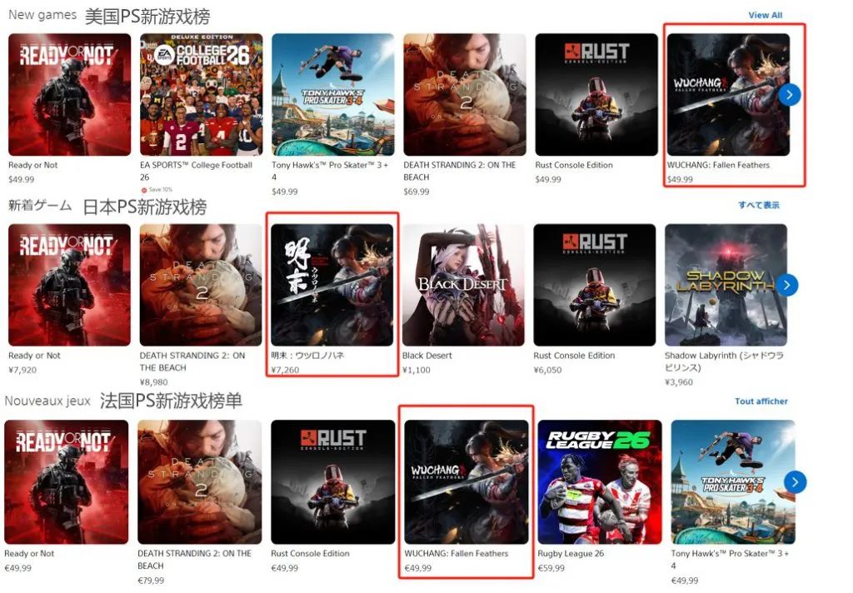Open Rust Console Edition cover in Nouveaux jeux row
This screenshot has height=593, width=853.
(x=333, y=482)
